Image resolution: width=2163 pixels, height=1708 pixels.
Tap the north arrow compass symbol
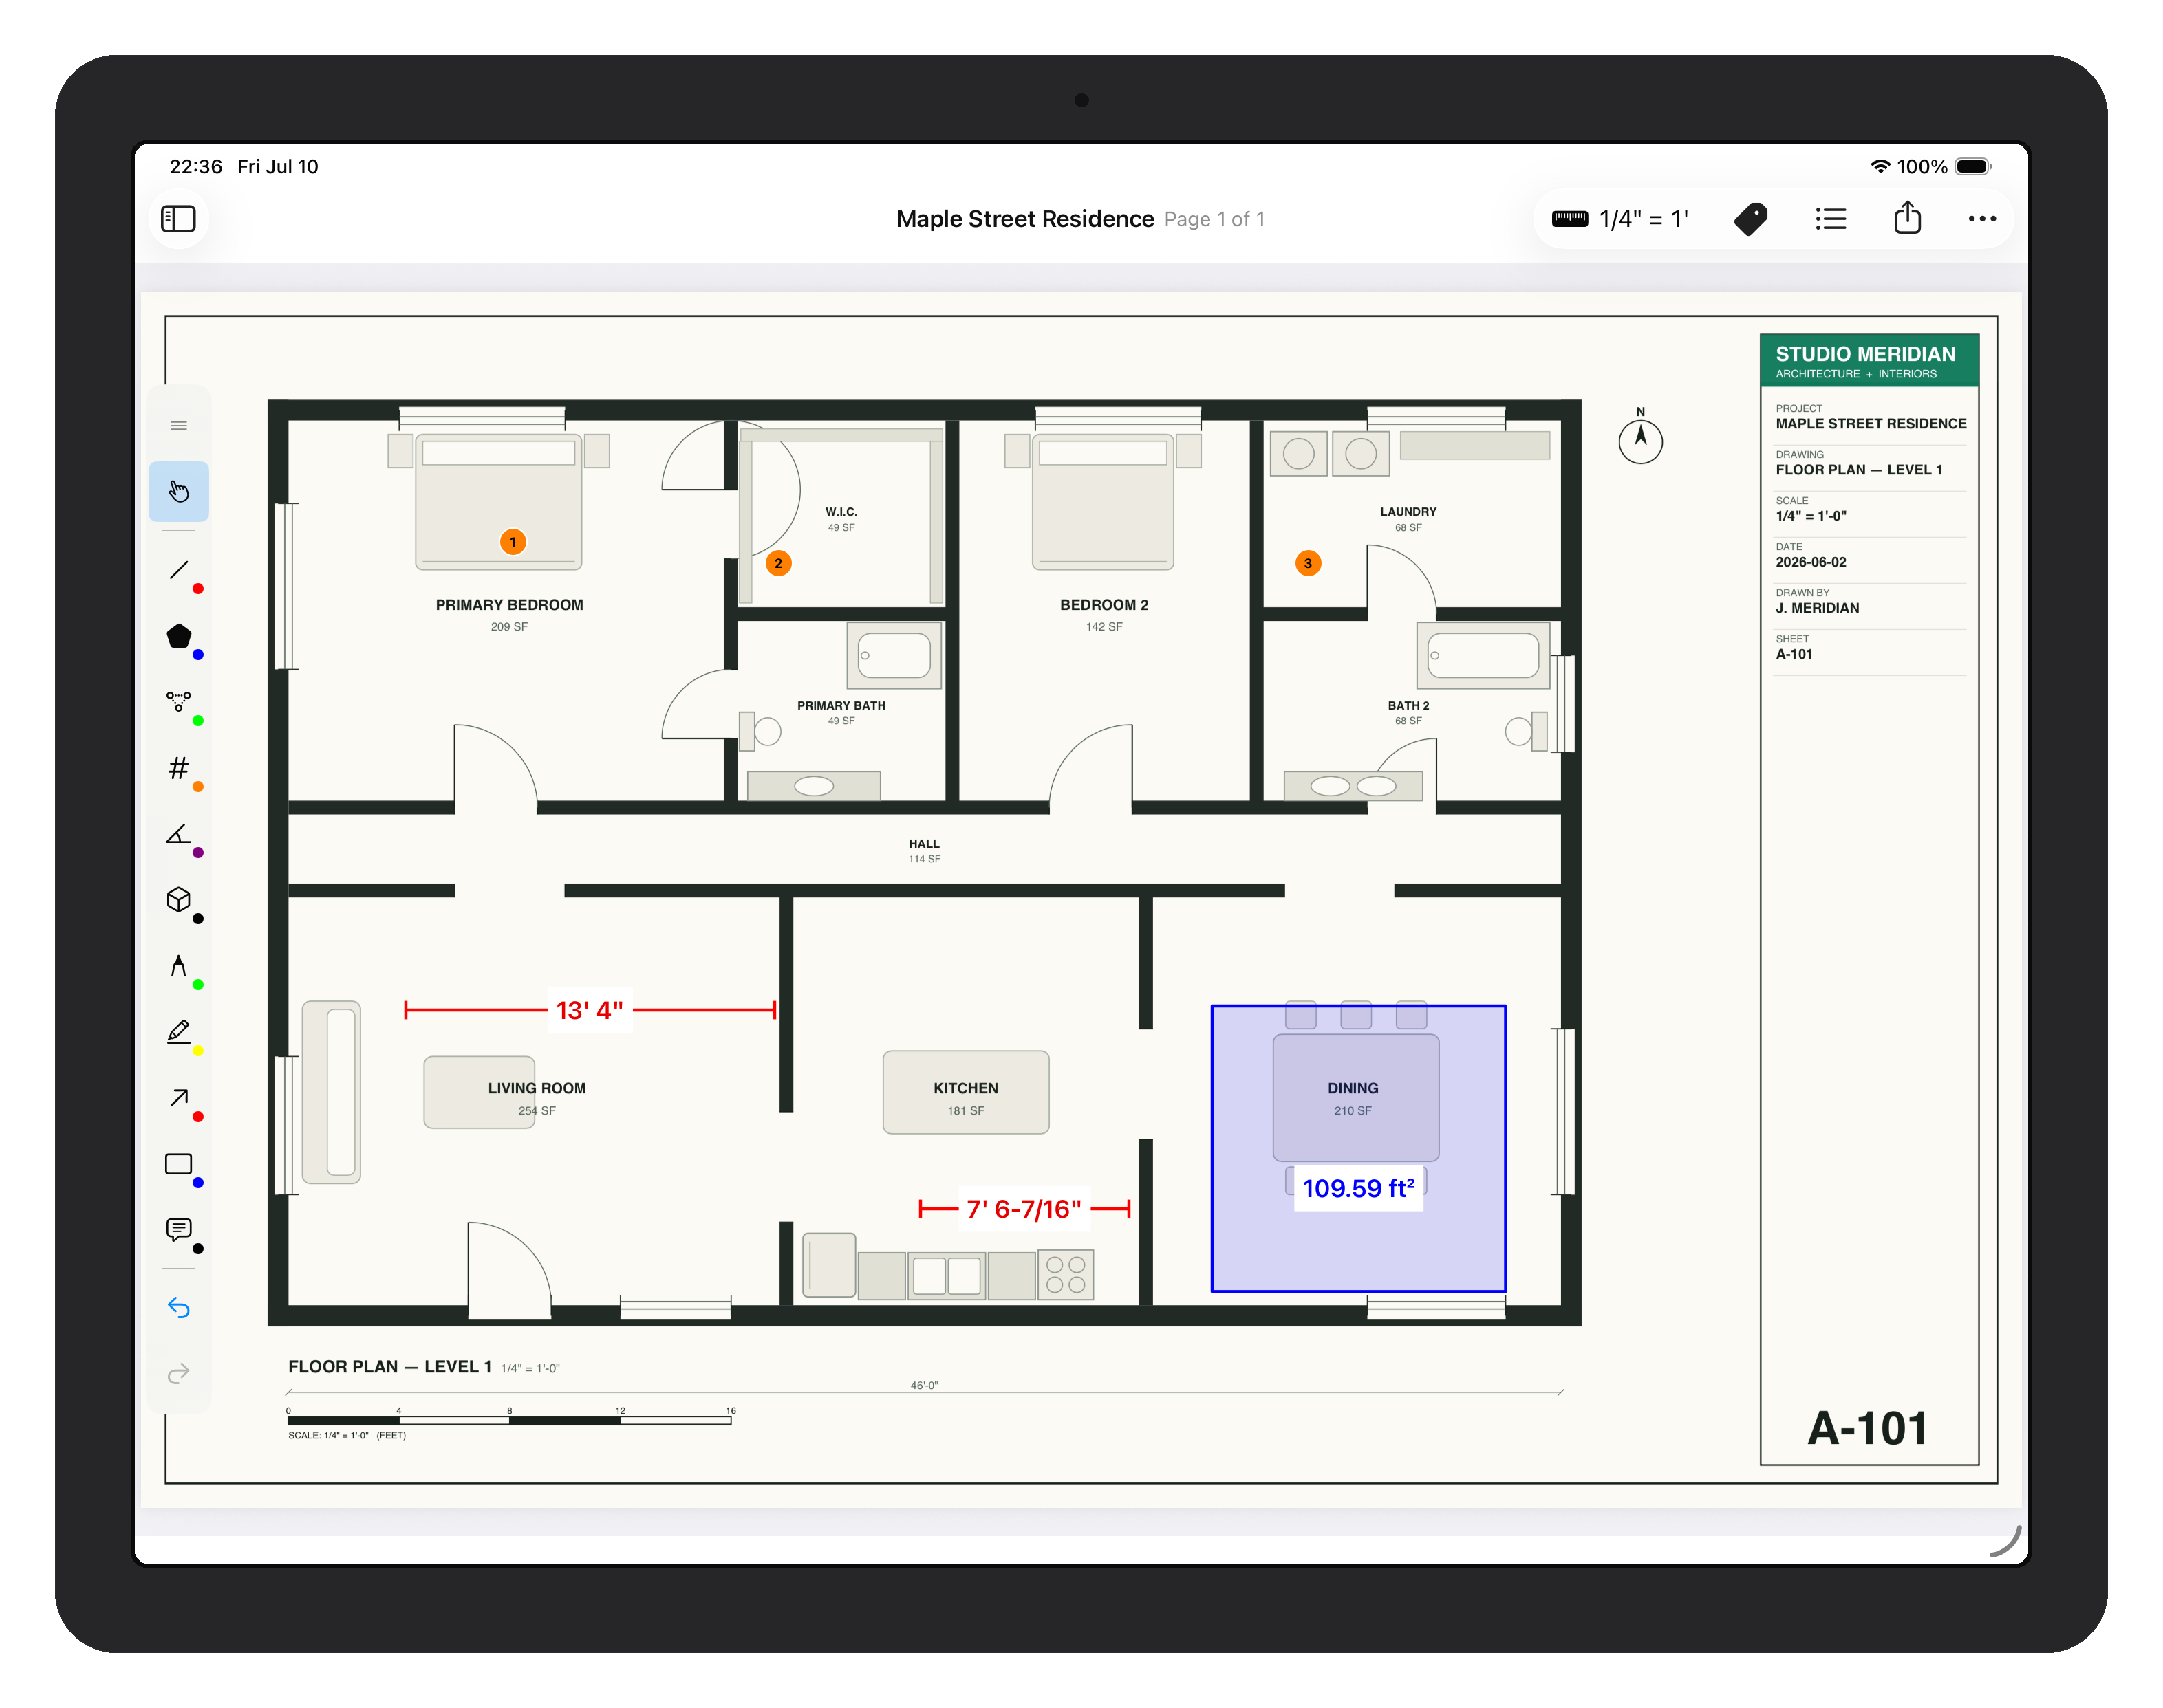pyautogui.click(x=1639, y=437)
